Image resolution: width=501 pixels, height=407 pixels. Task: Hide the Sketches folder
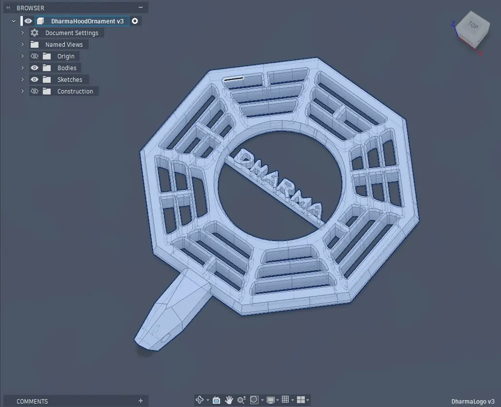tap(35, 79)
